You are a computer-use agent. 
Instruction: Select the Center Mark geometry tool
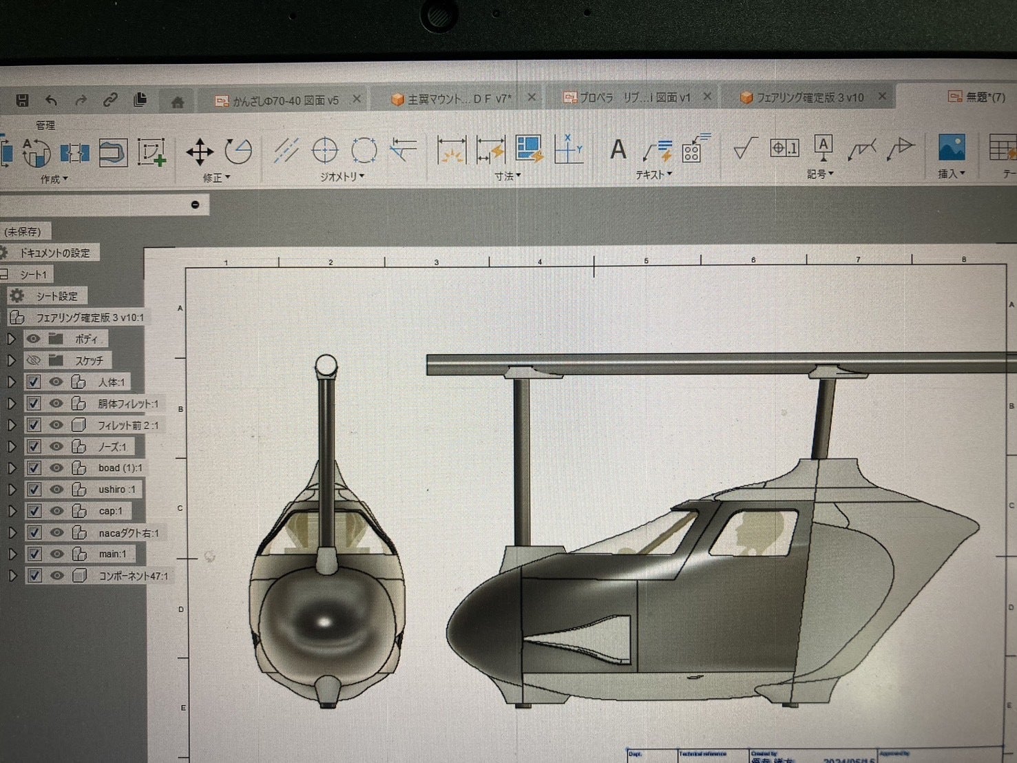[325, 150]
